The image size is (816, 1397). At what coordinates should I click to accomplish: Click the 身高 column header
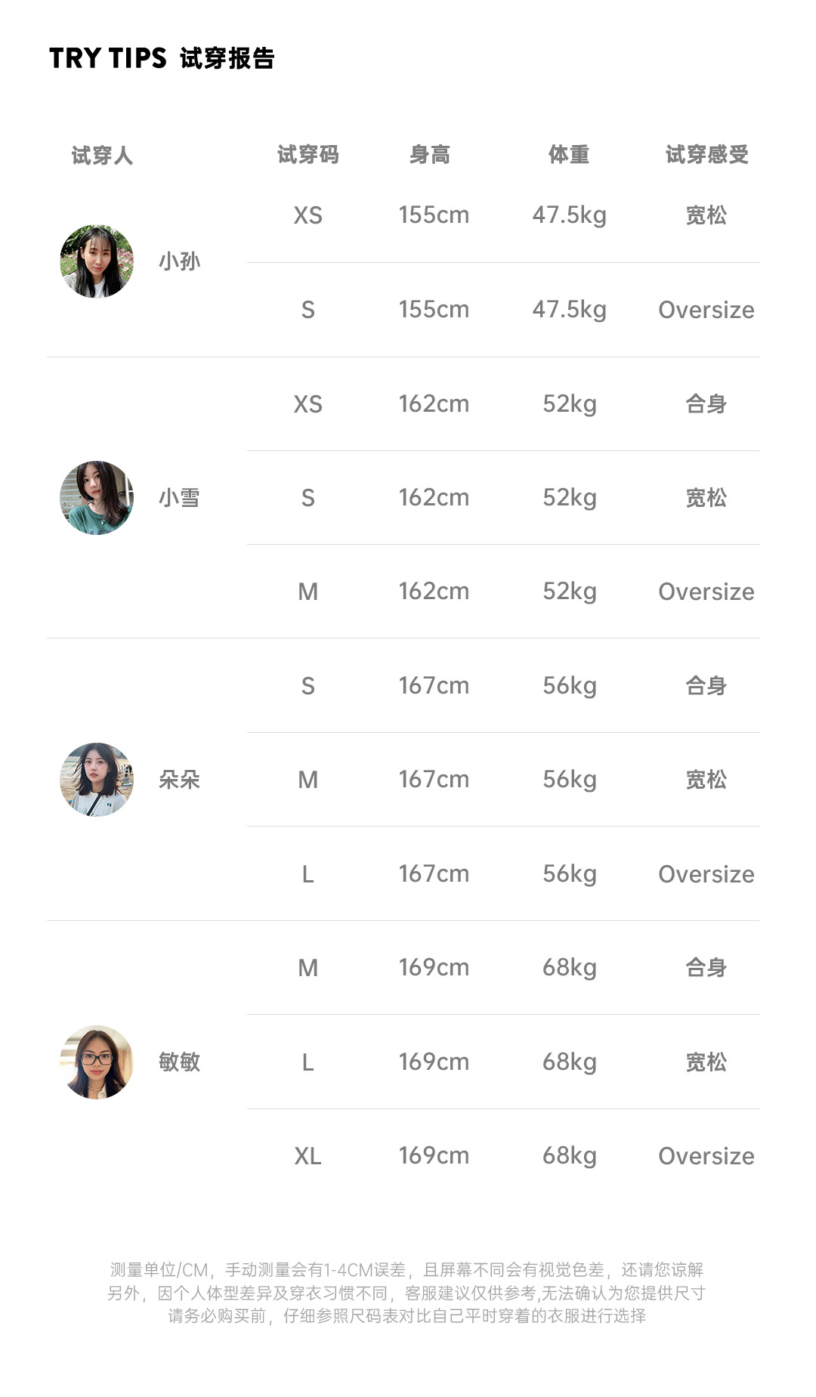[x=430, y=155]
